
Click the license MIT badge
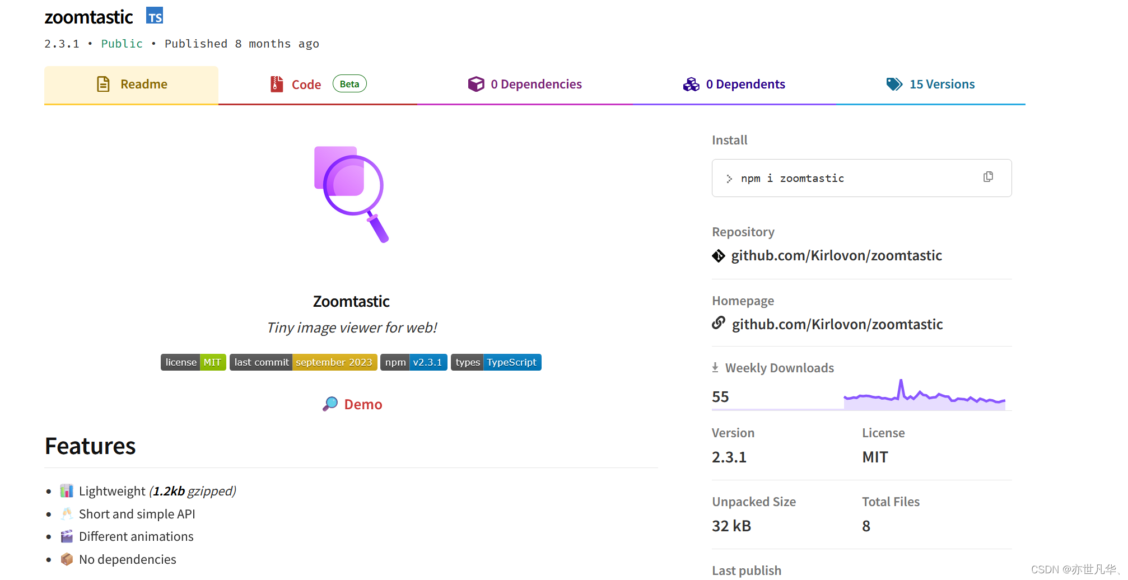193,362
